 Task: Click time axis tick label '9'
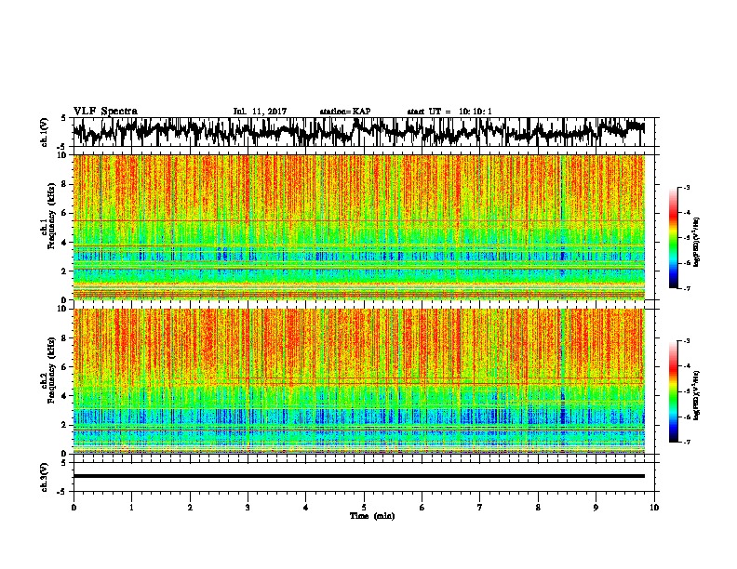(596, 508)
